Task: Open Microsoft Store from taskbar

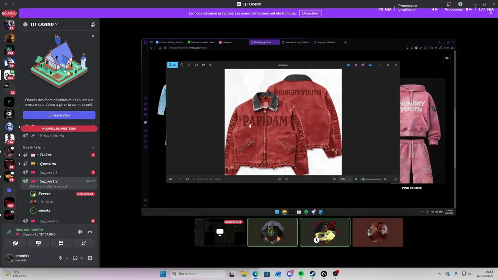Action: [x=267, y=274]
